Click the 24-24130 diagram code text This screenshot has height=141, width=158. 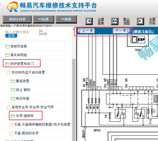tap(43, 32)
